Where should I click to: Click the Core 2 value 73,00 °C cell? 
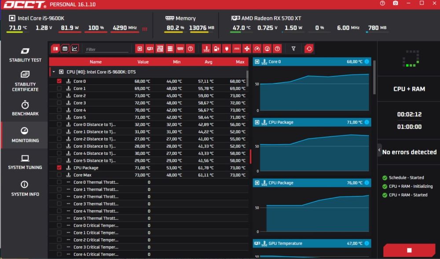coord(142,95)
